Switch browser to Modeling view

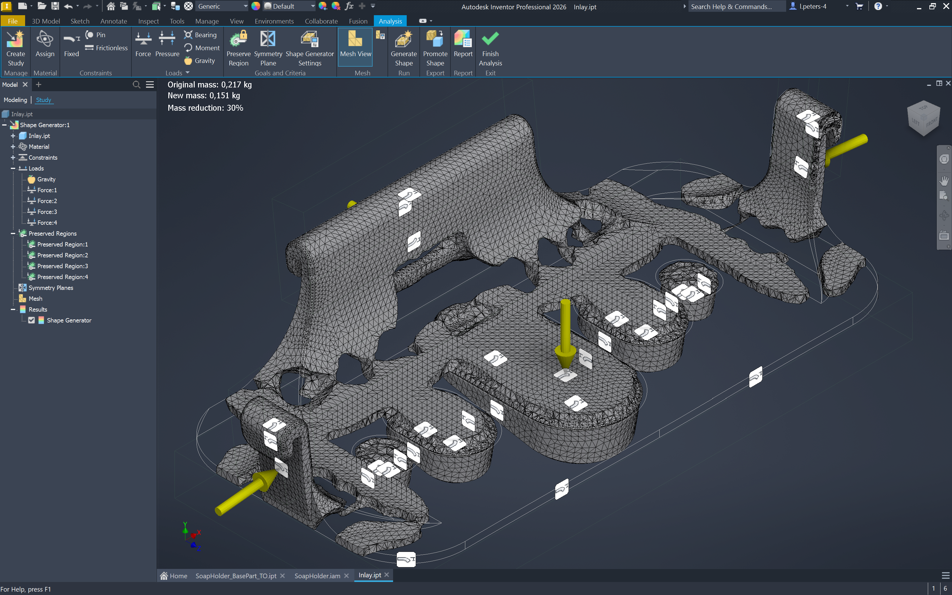click(15, 100)
